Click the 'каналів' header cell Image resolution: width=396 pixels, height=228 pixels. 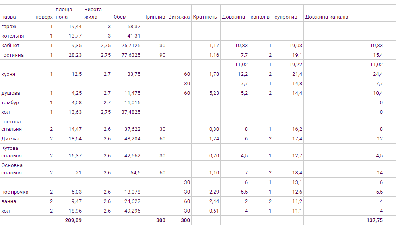click(261, 13)
